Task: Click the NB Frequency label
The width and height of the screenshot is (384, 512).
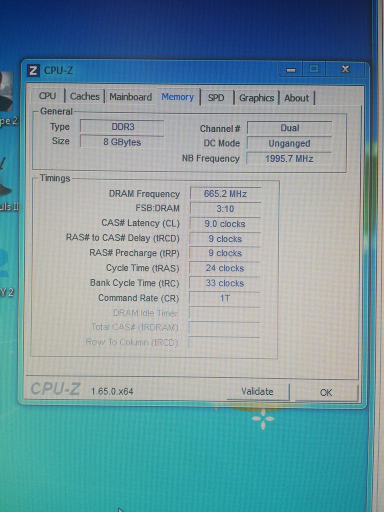Action: (x=211, y=158)
